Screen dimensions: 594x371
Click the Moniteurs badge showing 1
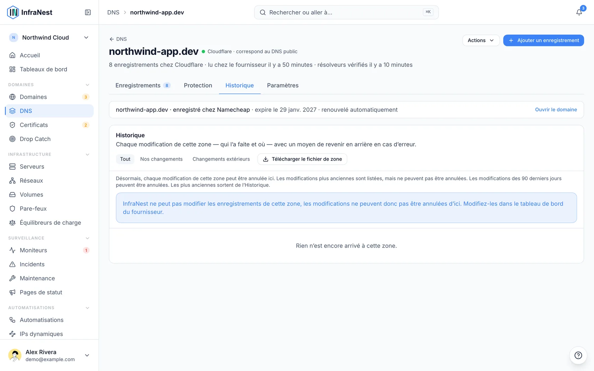tap(86, 250)
